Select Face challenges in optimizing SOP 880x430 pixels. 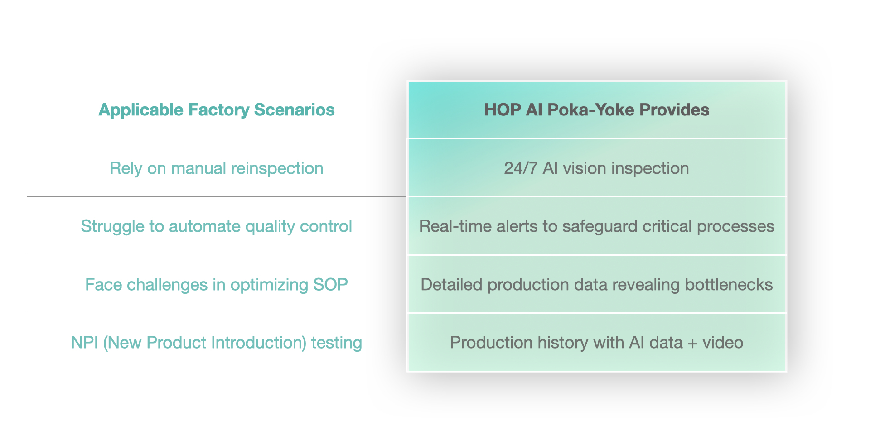[x=216, y=284]
